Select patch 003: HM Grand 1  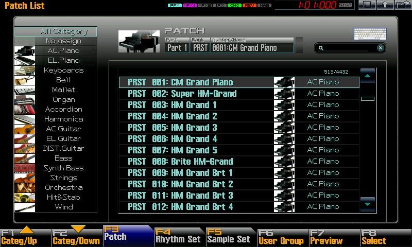(x=239, y=105)
